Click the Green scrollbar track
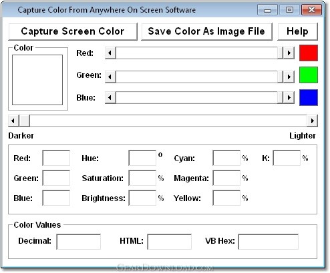Viewport: 330px width, 273px height. 196,77
